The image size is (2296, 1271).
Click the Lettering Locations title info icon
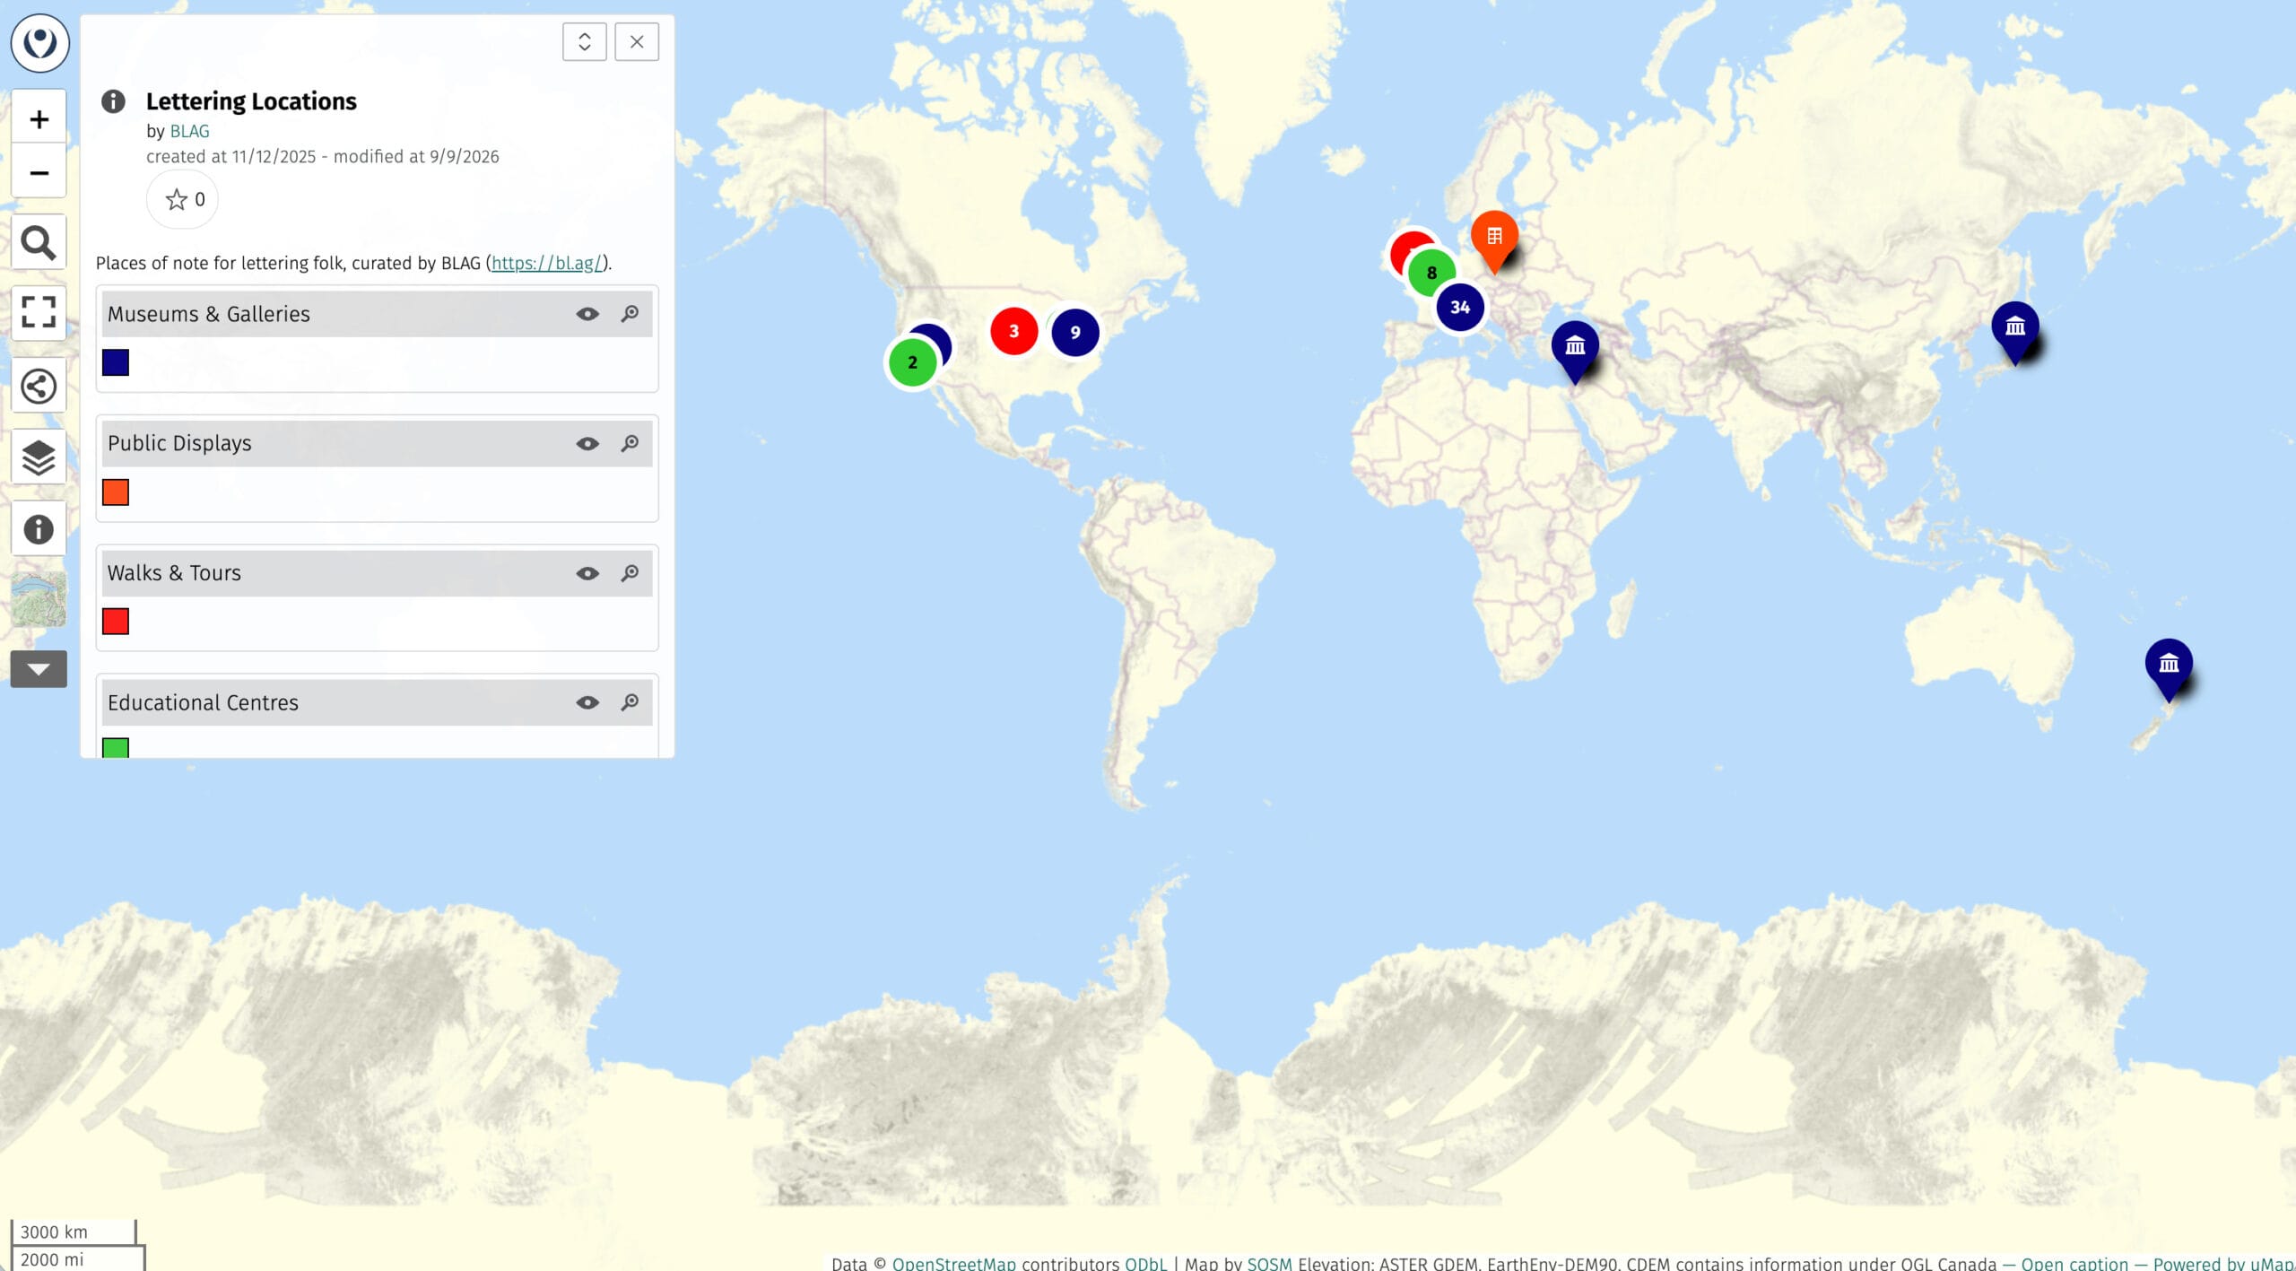click(113, 101)
